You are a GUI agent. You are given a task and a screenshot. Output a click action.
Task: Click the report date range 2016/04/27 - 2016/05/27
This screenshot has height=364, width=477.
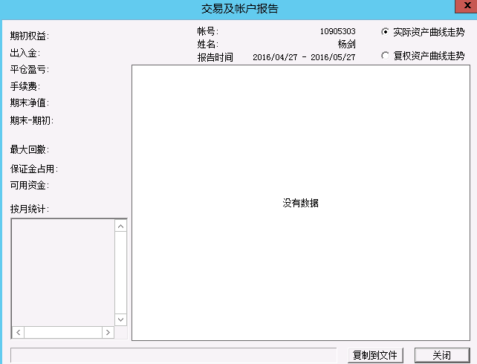tap(304, 57)
